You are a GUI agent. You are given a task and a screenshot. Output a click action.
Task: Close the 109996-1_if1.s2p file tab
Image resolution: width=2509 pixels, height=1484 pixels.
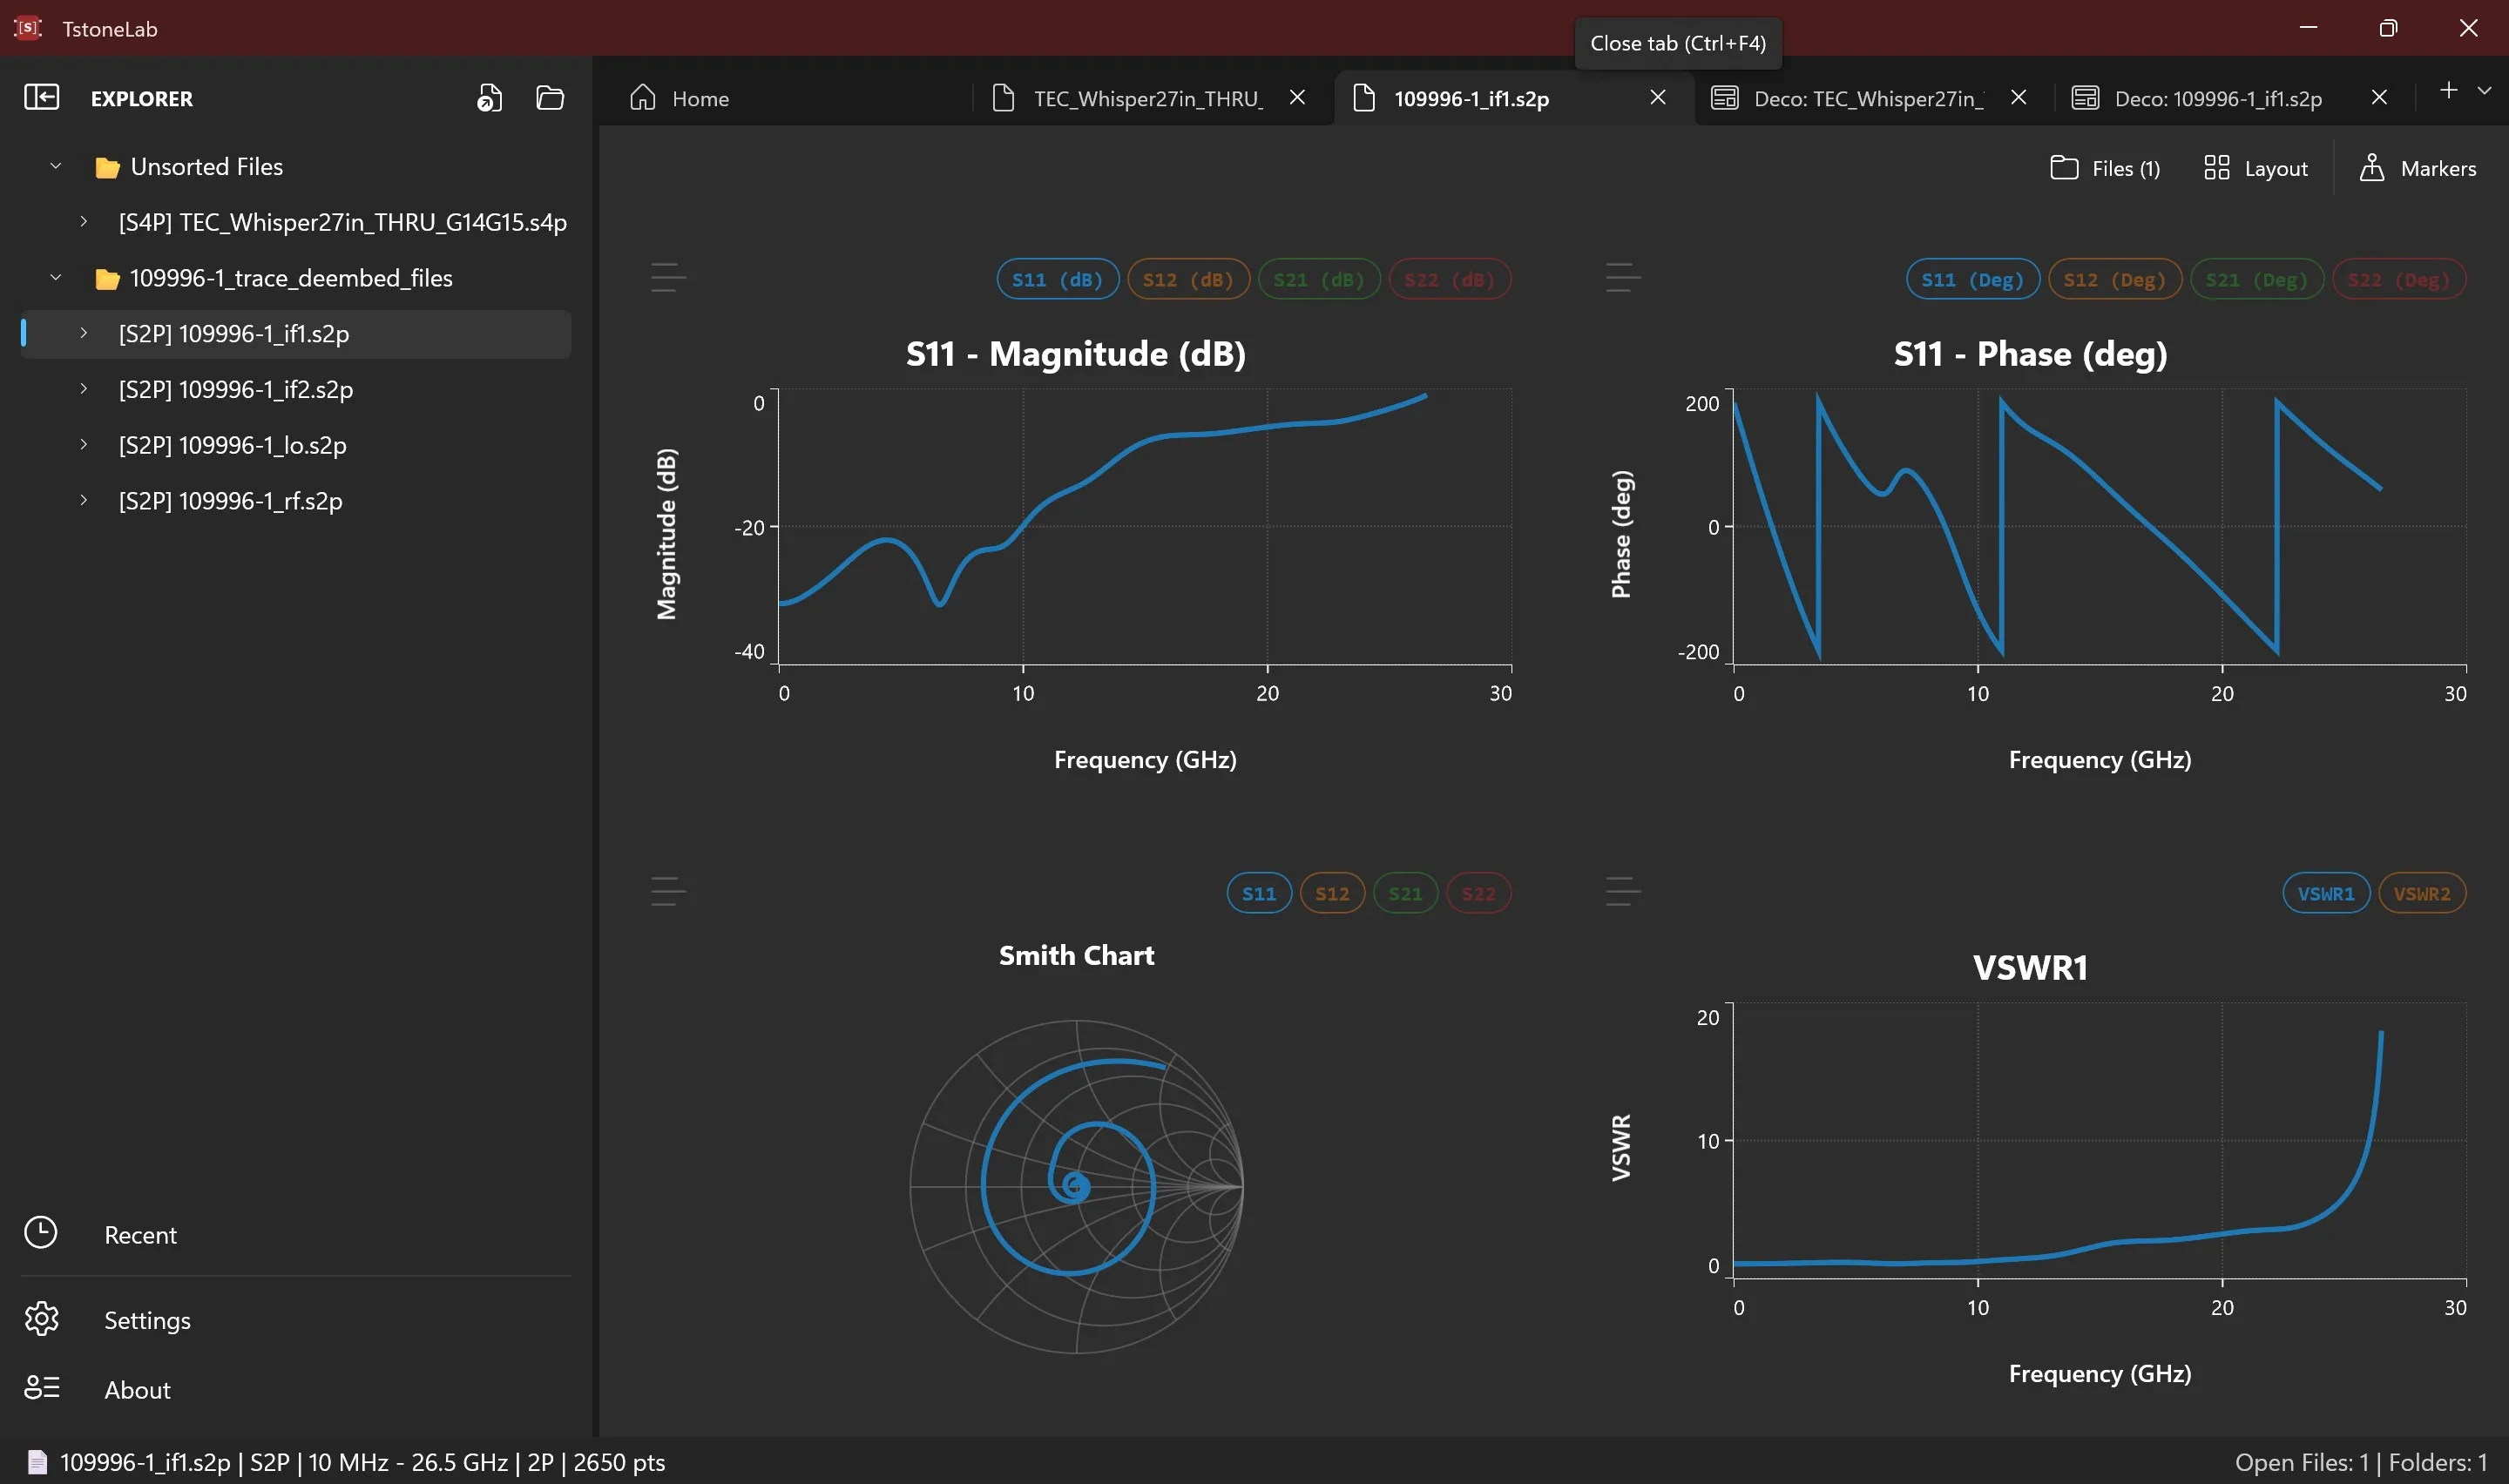1658,97
